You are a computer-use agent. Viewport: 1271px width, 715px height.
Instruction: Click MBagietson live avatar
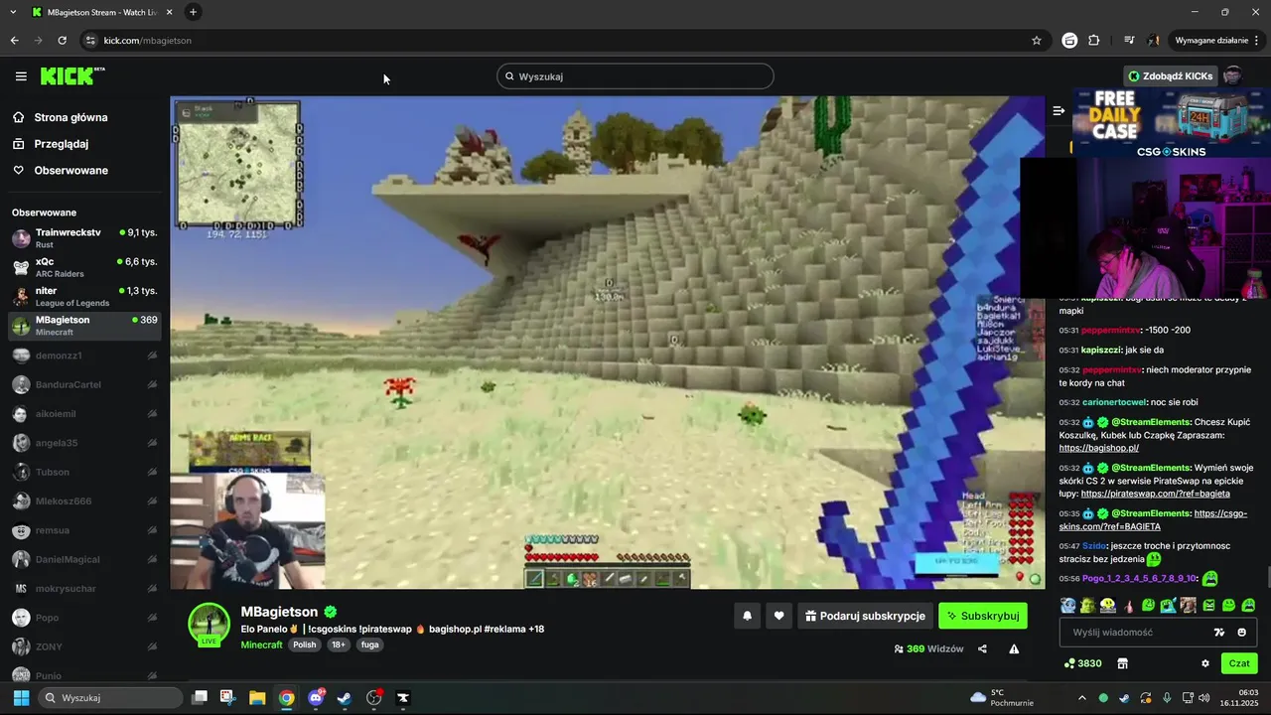click(210, 625)
